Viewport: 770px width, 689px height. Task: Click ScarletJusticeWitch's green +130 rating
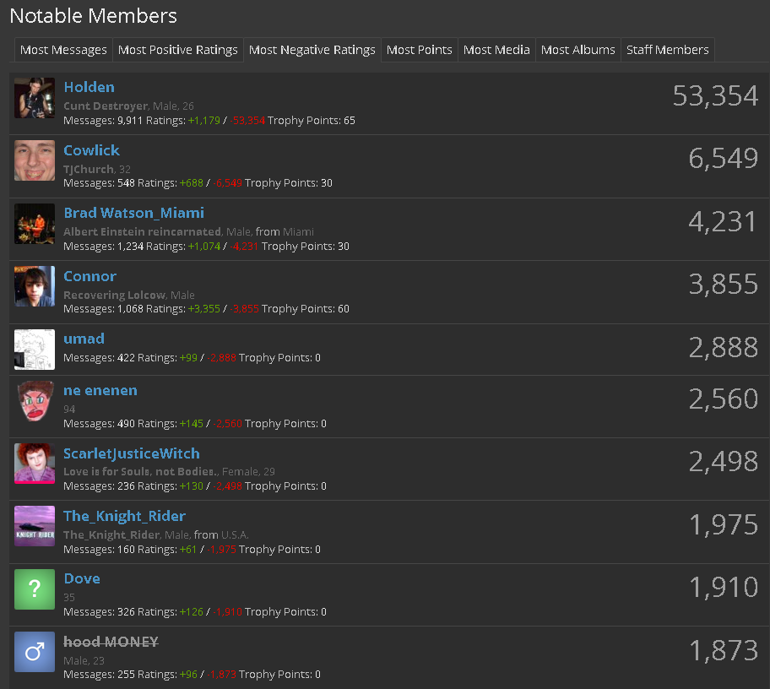(191, 486)
